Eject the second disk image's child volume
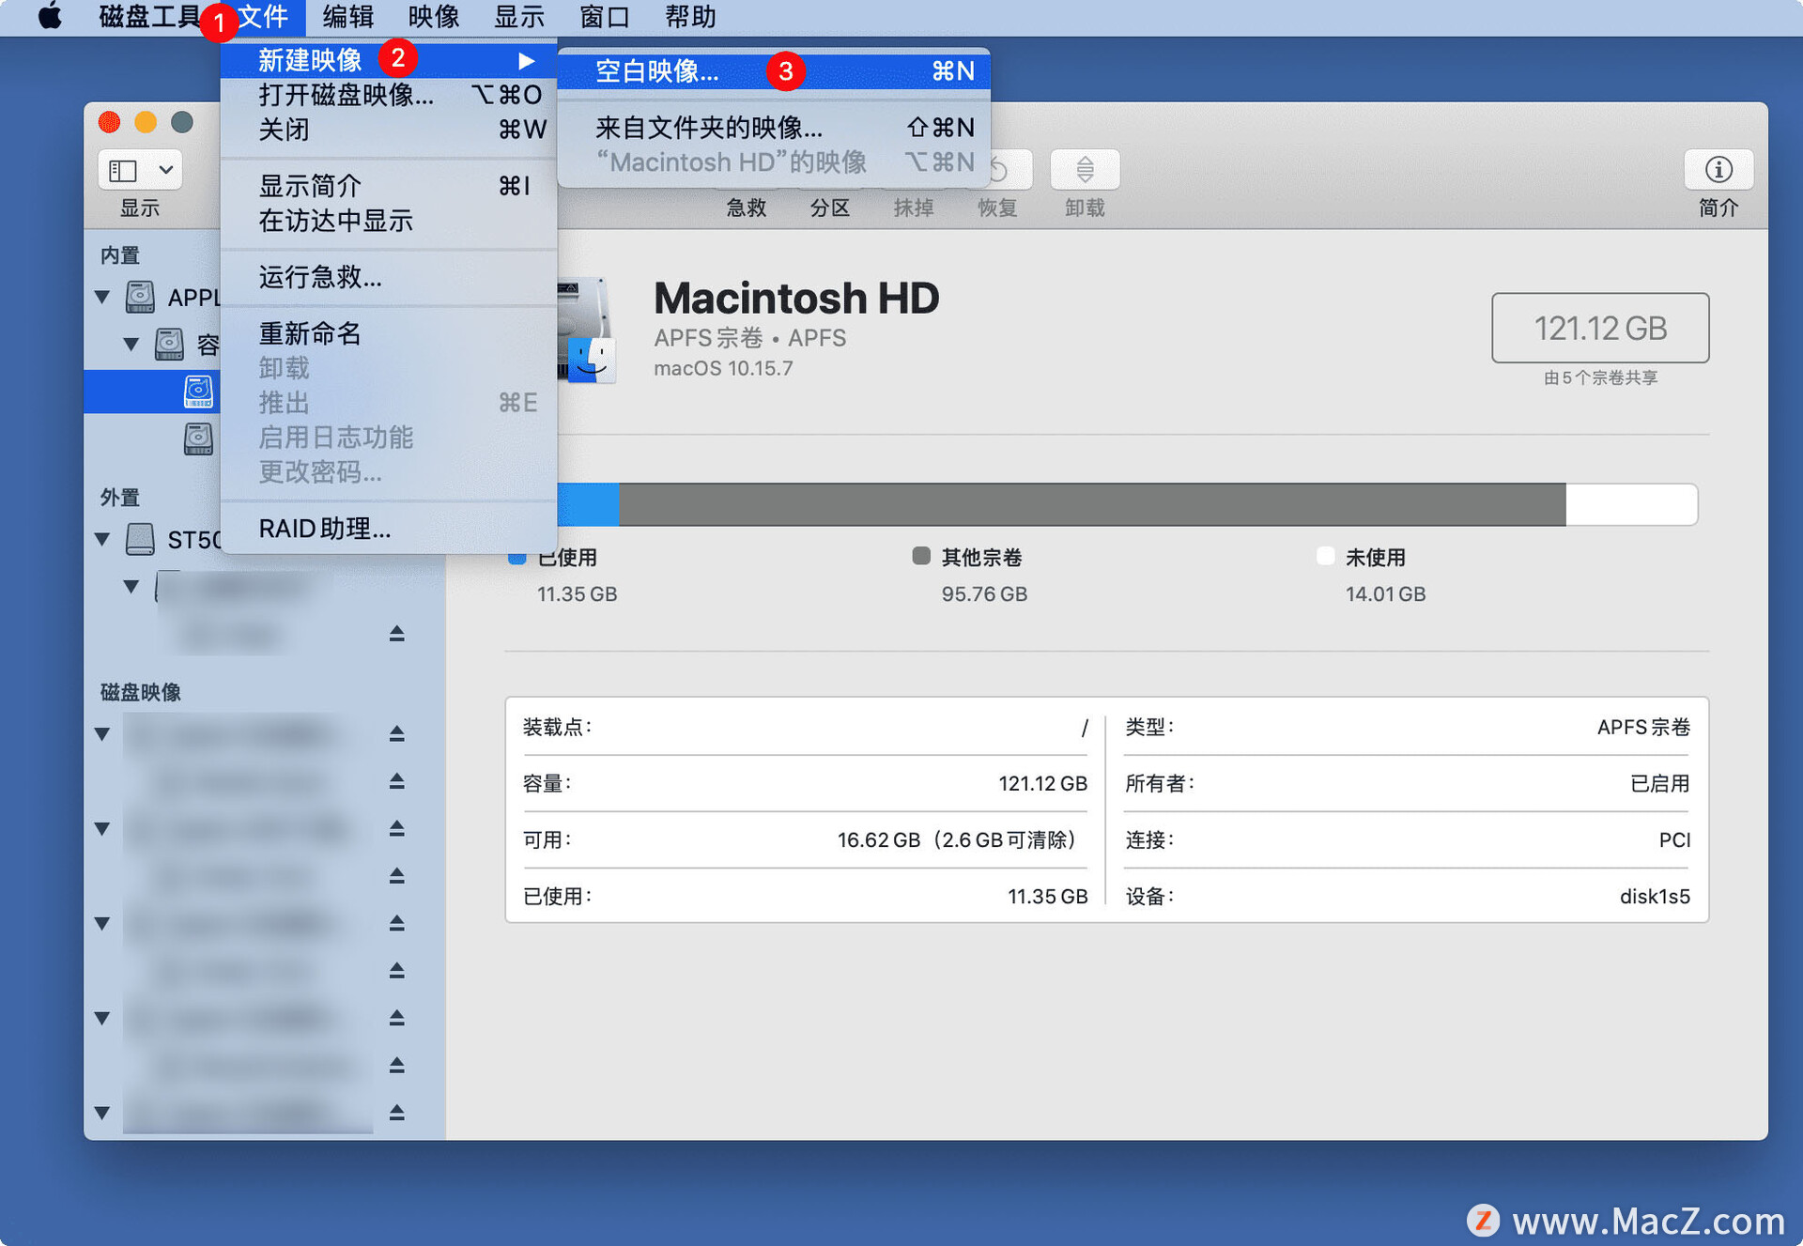The height and width of the screenshot is (1246, 1803). point(397,875)
